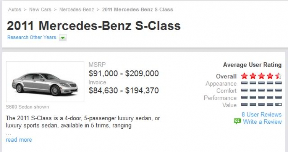Click the Appearance rating bar
This screenshot has height=152, width=288.
click(262, 83)
